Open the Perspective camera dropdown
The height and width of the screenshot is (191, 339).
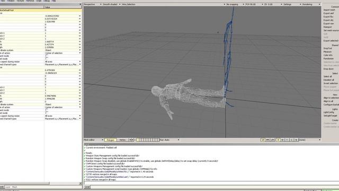click(x=93, y=4)
